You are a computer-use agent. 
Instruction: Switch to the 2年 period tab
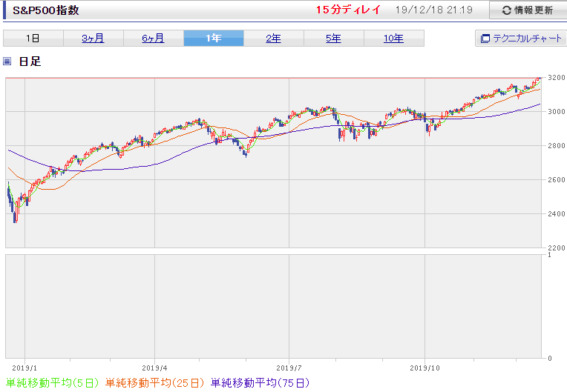coord(273,39)
